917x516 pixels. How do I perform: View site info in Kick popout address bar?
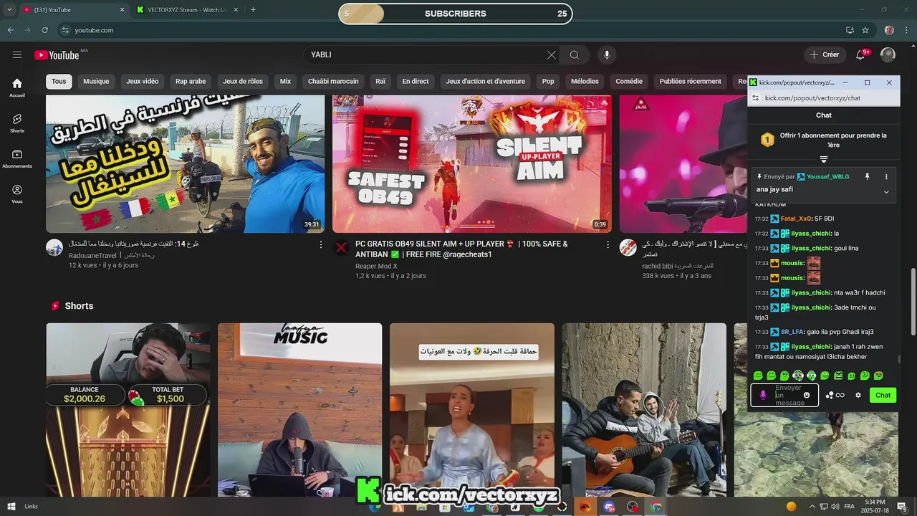(x=755, y=98)
